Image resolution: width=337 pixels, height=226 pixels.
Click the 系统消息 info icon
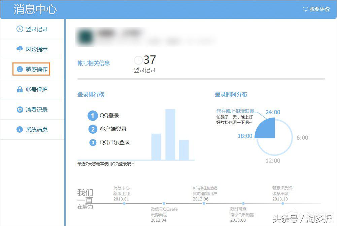(x=19, y=130)
